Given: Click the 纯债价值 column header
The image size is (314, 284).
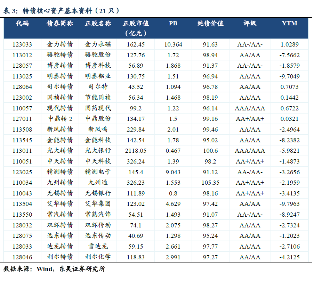Looking at the screenshot, I should [x=210, y=23].
